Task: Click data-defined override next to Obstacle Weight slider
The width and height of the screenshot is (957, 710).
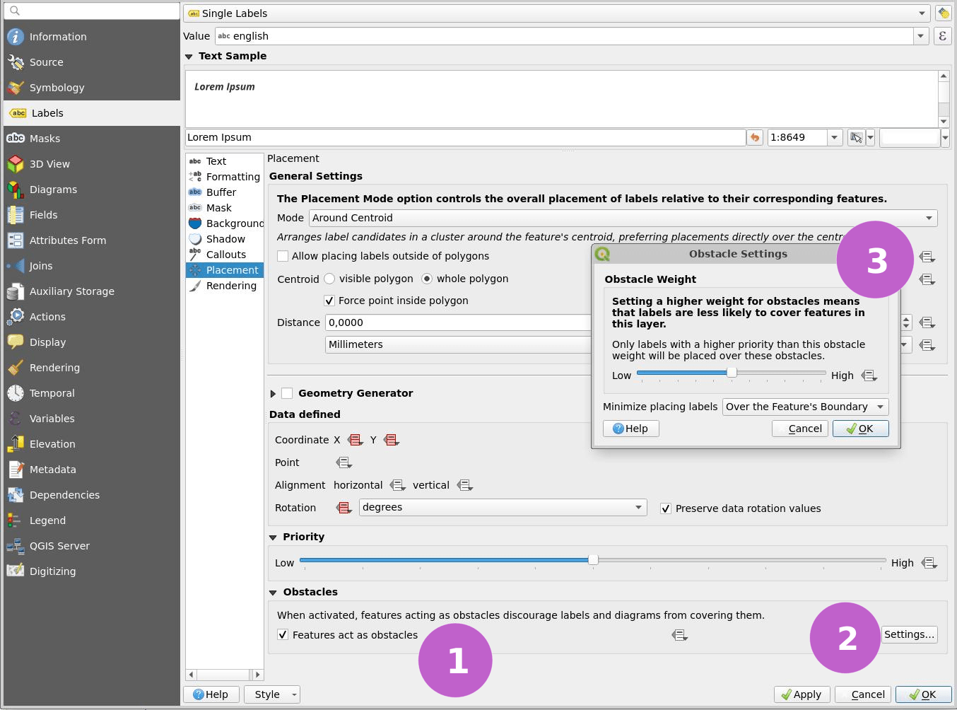Action: [x=869, y=376]
